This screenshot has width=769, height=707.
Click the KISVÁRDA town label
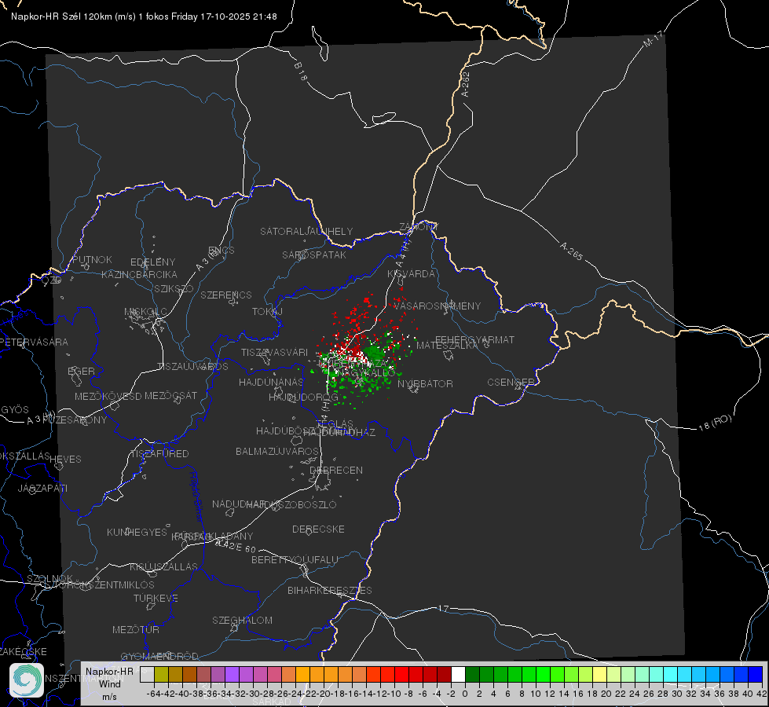pos(411,274)
